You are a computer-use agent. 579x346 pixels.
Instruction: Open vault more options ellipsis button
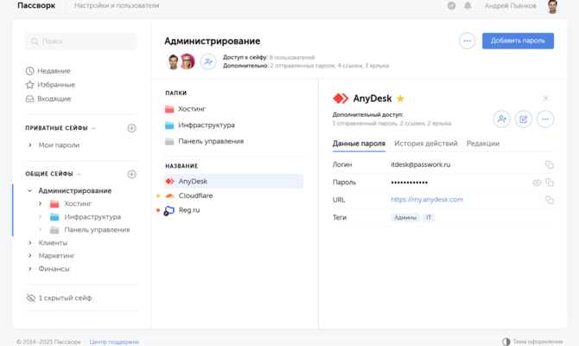[x=468, y=41]
